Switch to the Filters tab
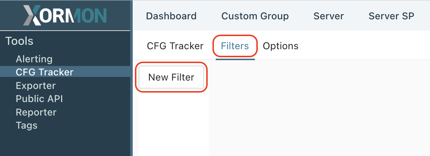 (x=235, y=46)
